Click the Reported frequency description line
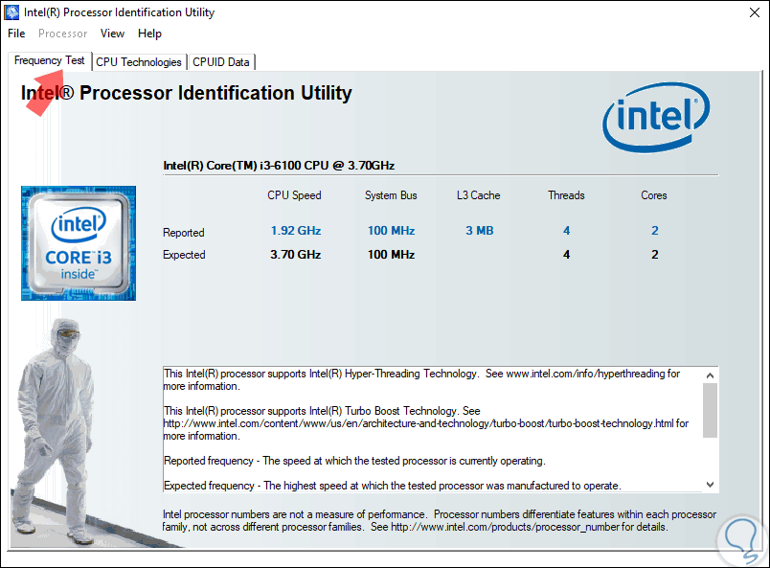770x568 pixels. (x=354, y=461)
